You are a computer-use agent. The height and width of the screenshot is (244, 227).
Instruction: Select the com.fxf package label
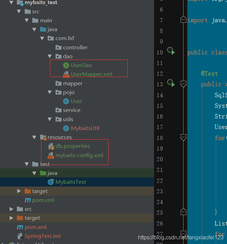click(x=65, y=38)
